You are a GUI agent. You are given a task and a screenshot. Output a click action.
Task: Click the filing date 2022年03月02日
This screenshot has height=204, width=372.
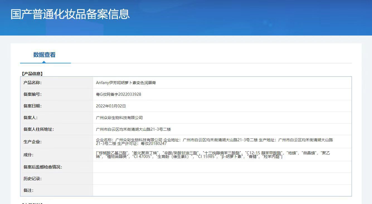coord(111,106)
